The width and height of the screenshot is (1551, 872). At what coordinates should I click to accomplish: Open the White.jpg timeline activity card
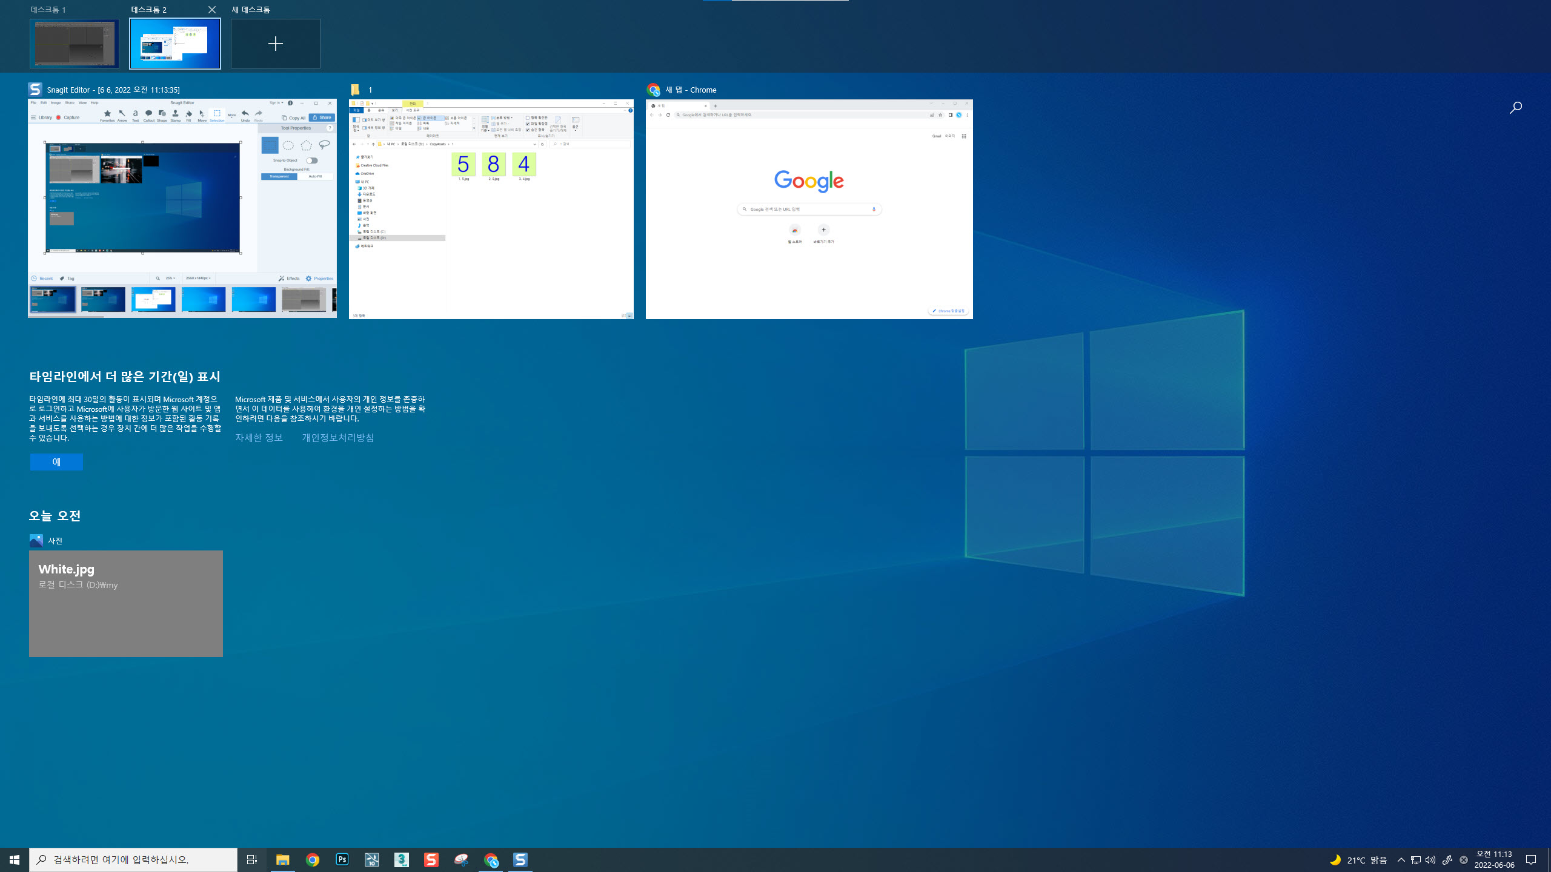(x=125, y=603)
